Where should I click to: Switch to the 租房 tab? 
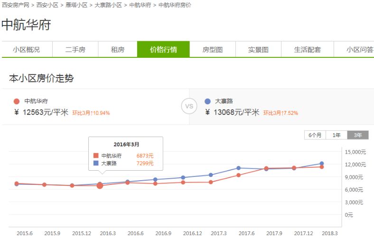(118, 49)
